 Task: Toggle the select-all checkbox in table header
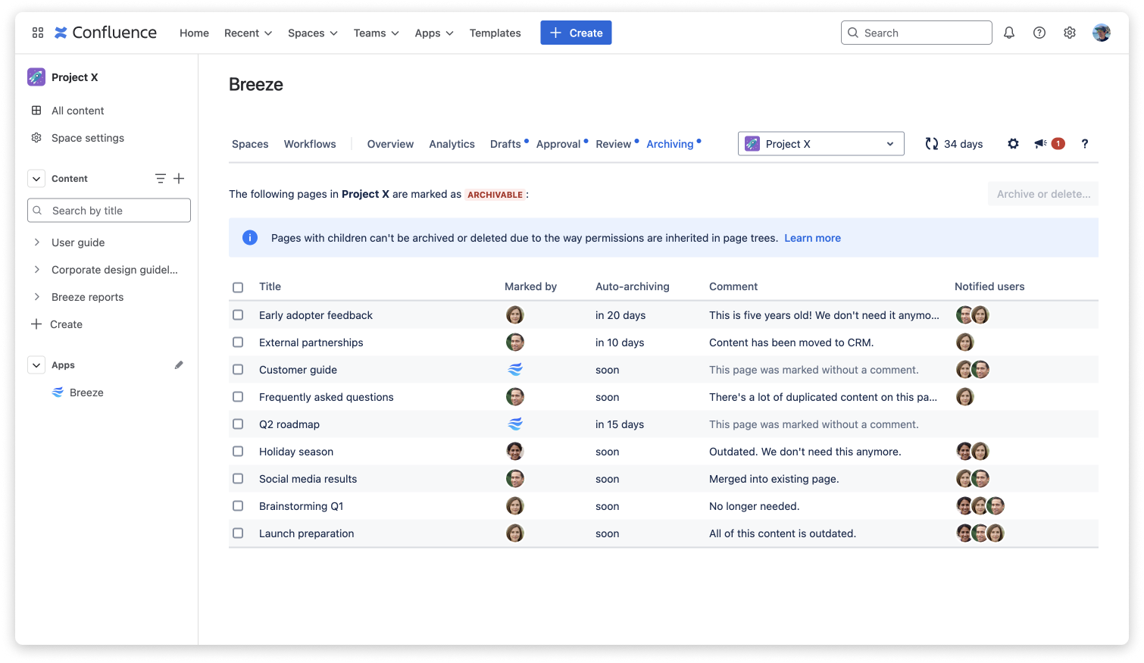pos(238,287)
